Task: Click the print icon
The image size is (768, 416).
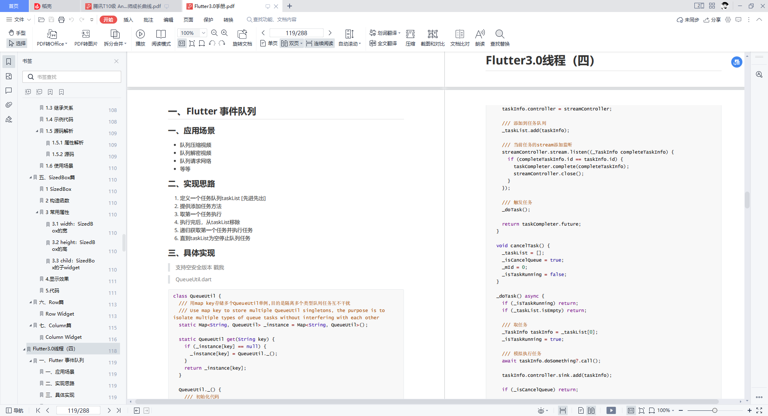Action: (x=61, y=20)
